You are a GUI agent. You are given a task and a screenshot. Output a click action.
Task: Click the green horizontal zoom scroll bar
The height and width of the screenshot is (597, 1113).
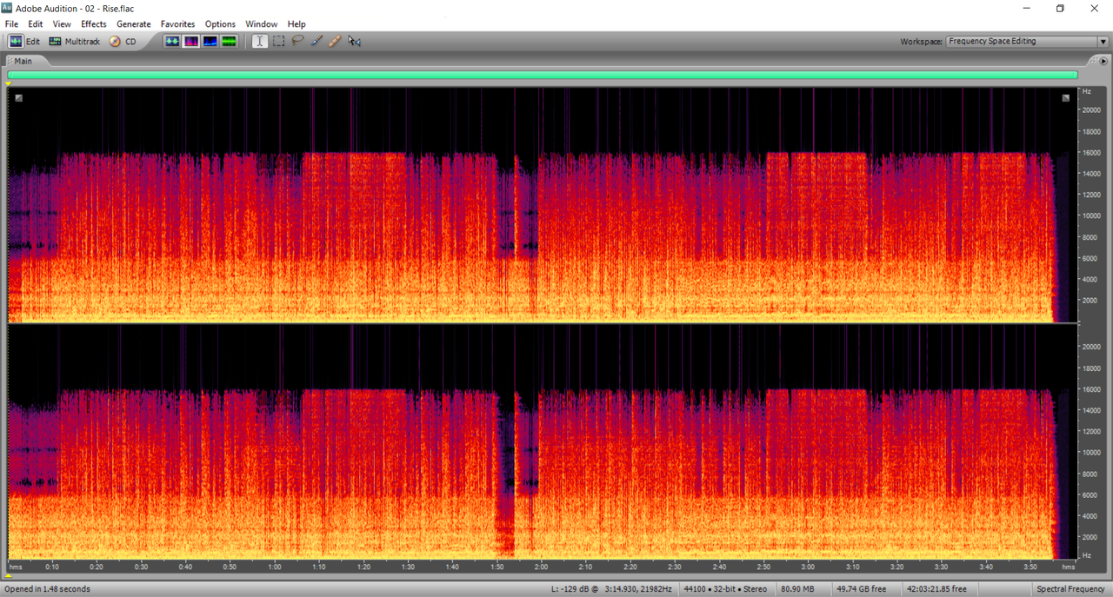tap(543, 76)
